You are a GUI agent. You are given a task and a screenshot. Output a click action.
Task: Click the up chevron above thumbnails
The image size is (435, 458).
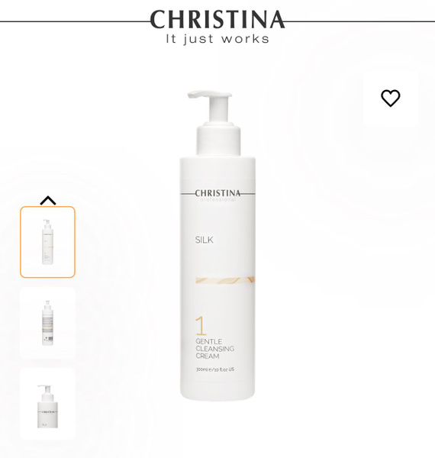coord(48,200)
